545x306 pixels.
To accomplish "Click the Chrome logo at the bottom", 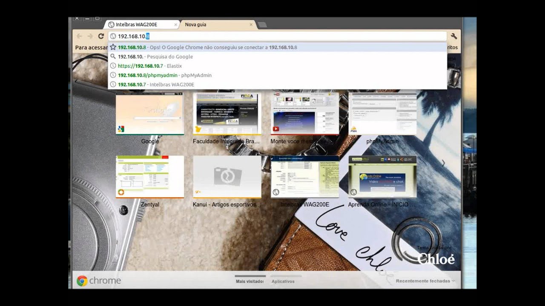I will tap(99, 280).
